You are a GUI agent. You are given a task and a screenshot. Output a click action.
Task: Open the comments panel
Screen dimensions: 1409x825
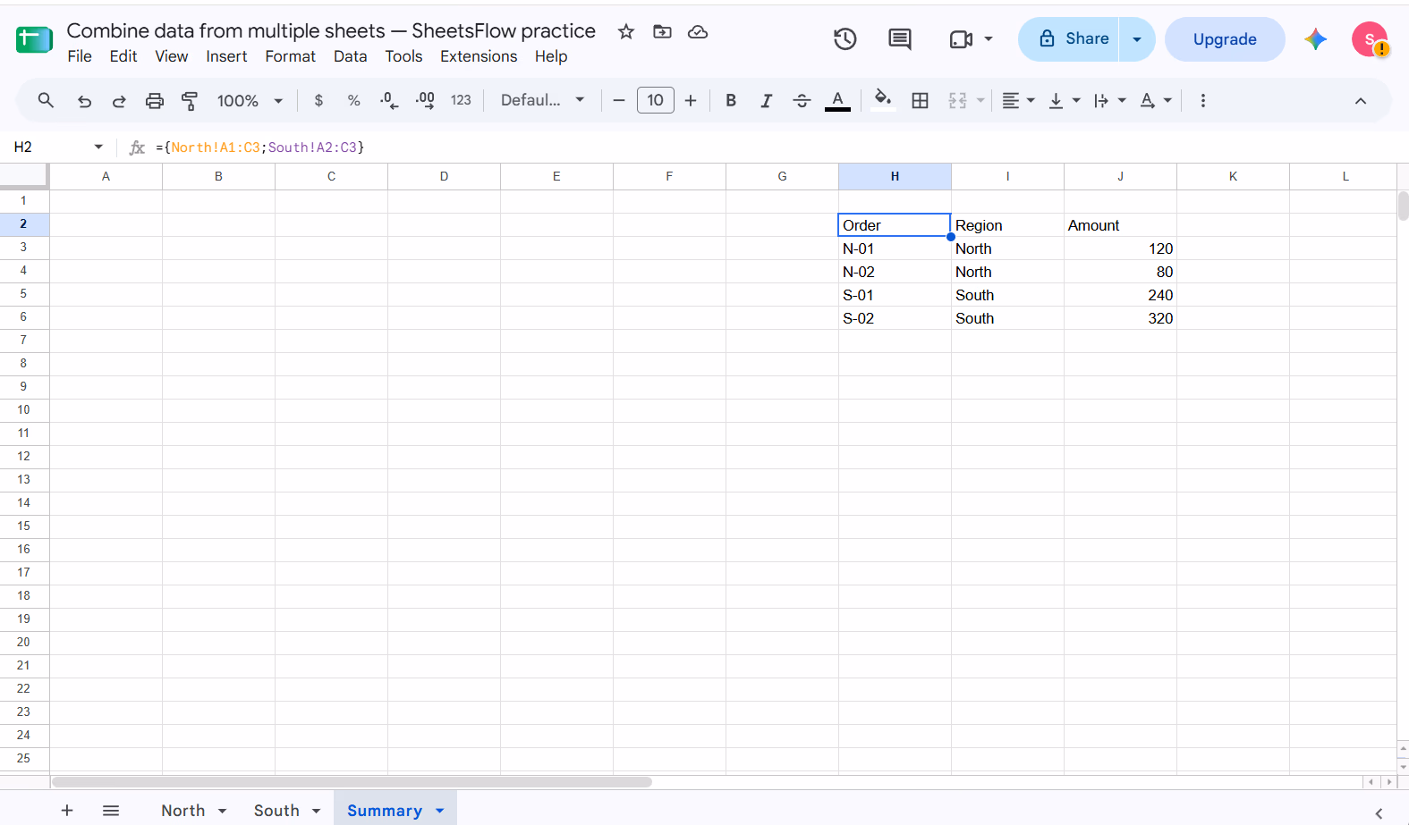coord(900,39)
